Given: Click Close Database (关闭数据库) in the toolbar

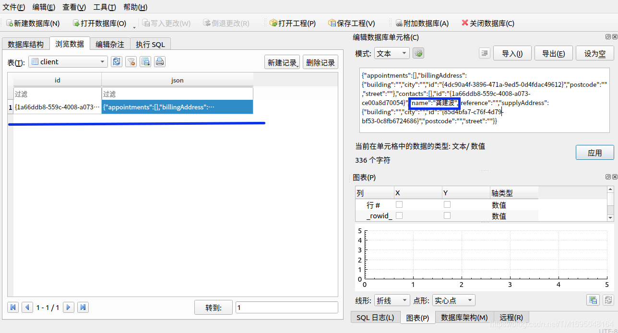Looking at the screenshot, I should click(488, 23).
